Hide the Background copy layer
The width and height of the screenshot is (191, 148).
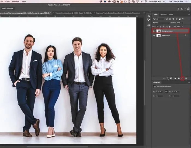[154, 31]
